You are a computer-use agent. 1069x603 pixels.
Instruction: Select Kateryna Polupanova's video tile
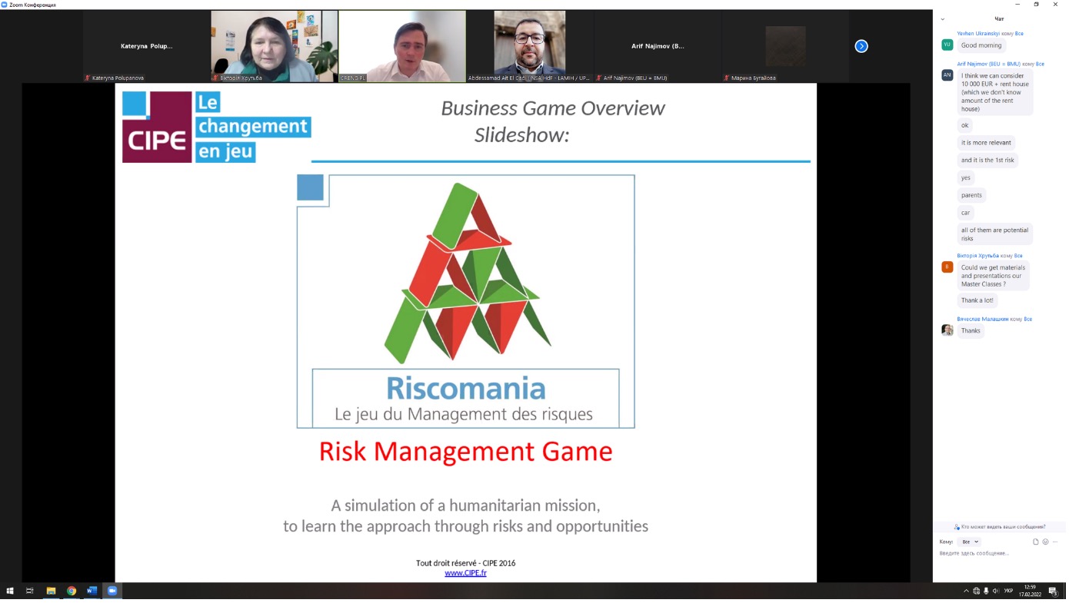146,46
